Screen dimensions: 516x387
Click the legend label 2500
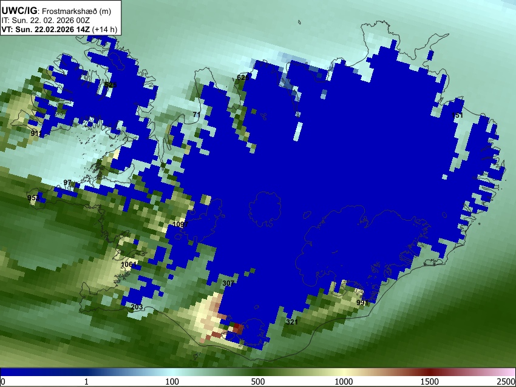[x=507, y=382]
